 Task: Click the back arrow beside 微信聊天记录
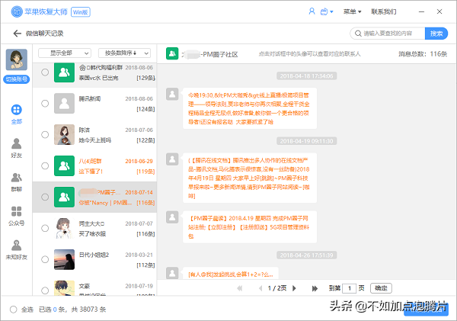click(x=17, y=34)
